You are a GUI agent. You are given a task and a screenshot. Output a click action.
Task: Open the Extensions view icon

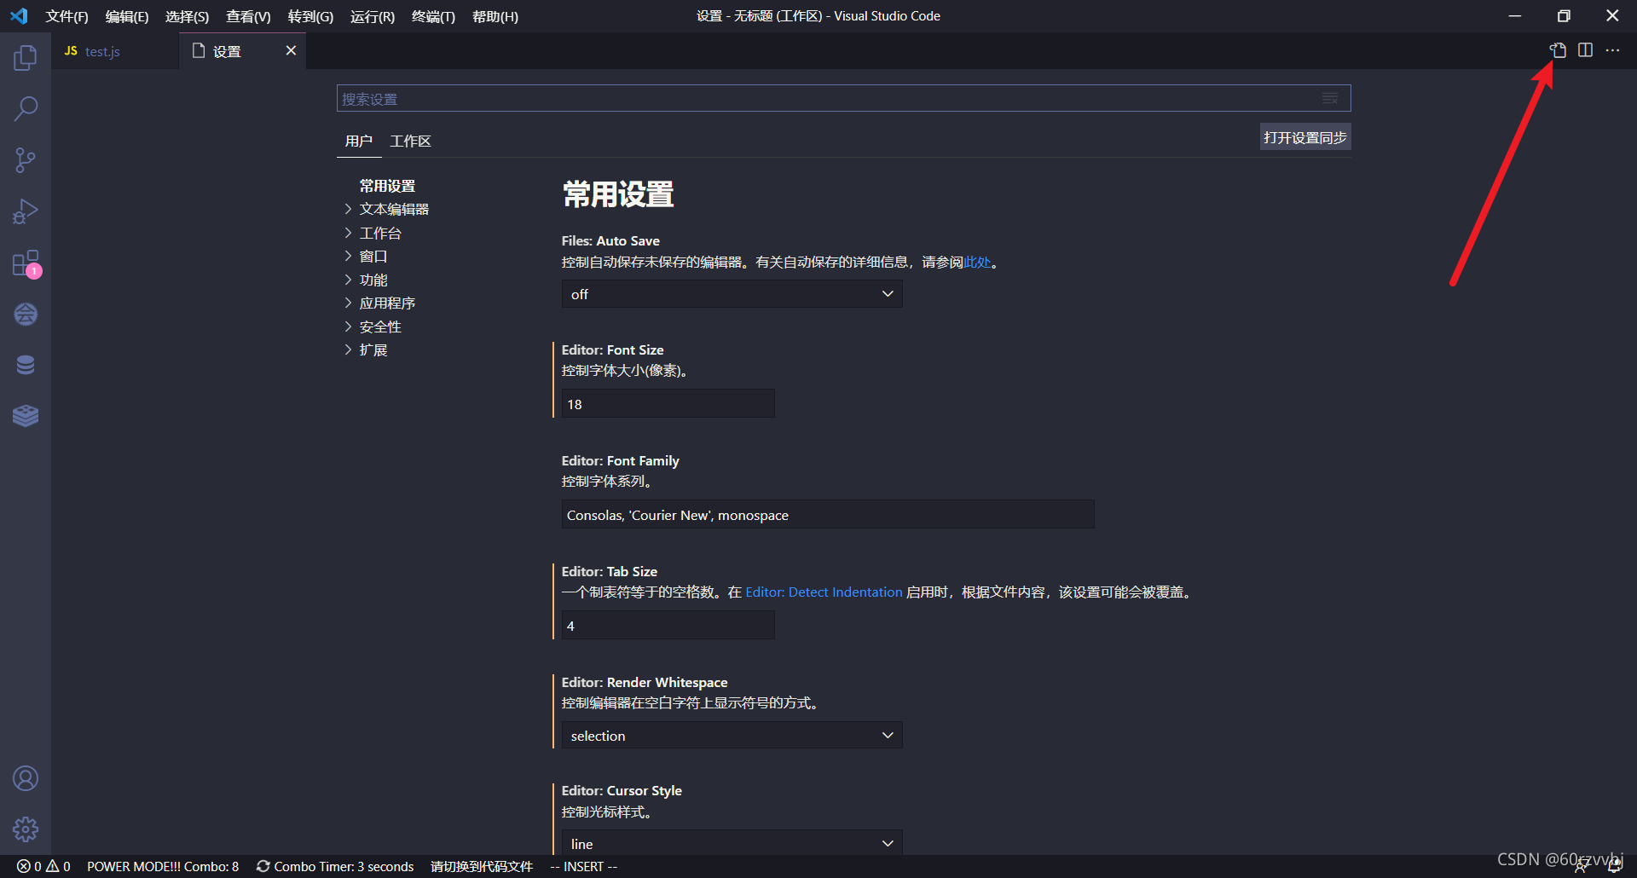click(x=26, y=263)
